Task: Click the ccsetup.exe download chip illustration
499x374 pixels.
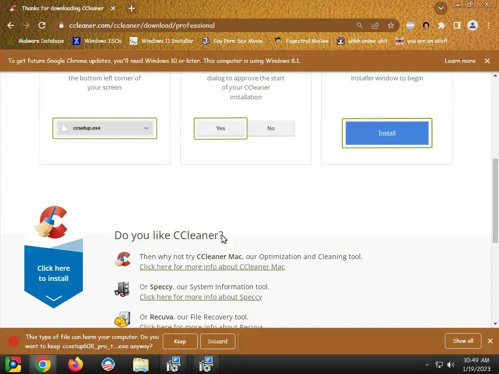Action: point(105,128)
